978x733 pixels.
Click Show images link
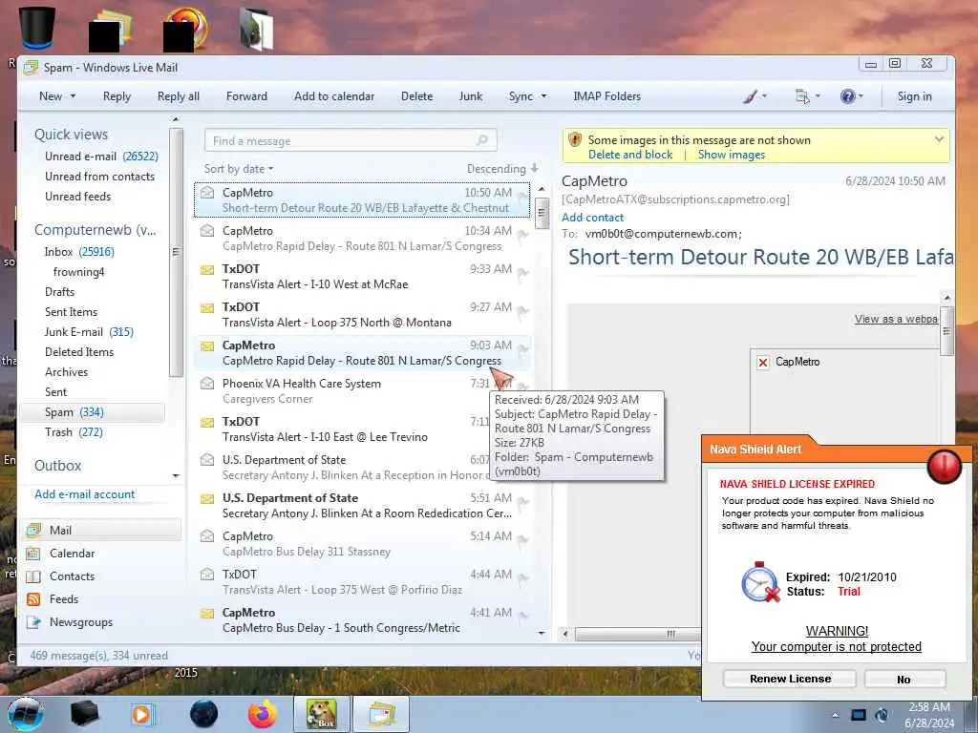[731, 155]
